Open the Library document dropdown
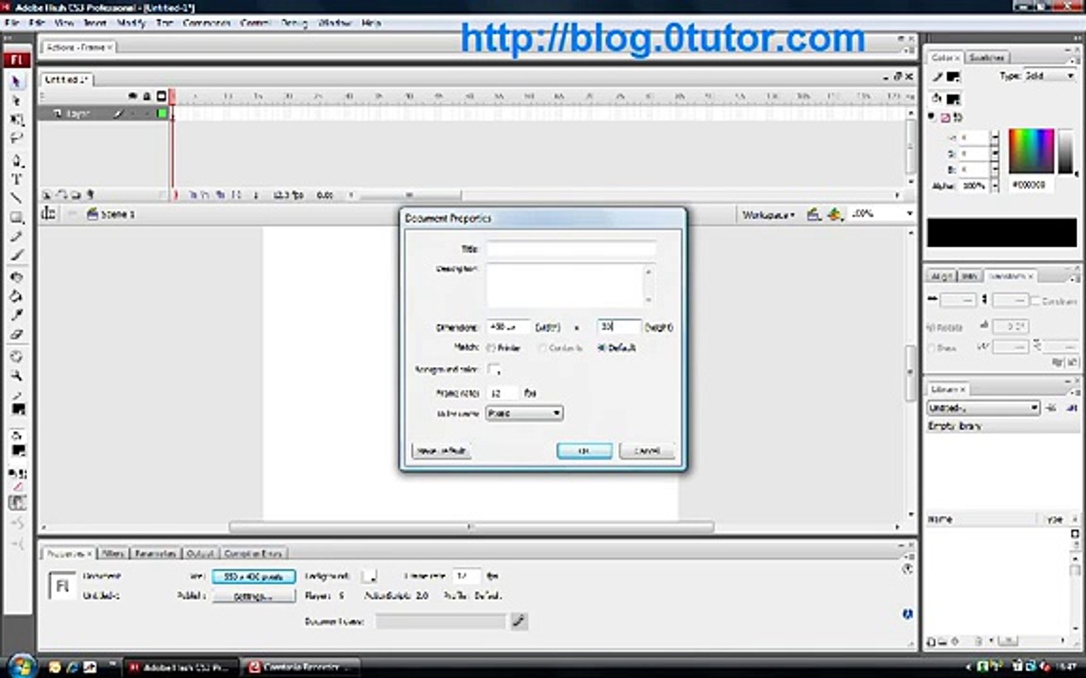Screen dimensions: 1086x678 (x=984, y=408)
